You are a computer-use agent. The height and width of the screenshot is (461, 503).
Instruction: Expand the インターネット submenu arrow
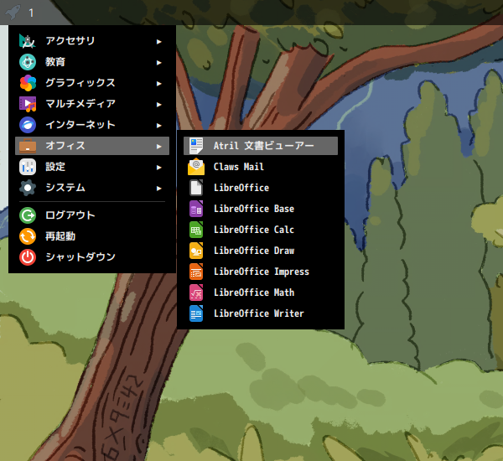pos(158,126)
